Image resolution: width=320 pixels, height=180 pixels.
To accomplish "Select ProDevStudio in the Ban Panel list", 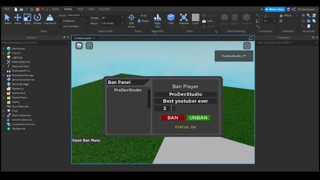I will click(x=128, y=90).
